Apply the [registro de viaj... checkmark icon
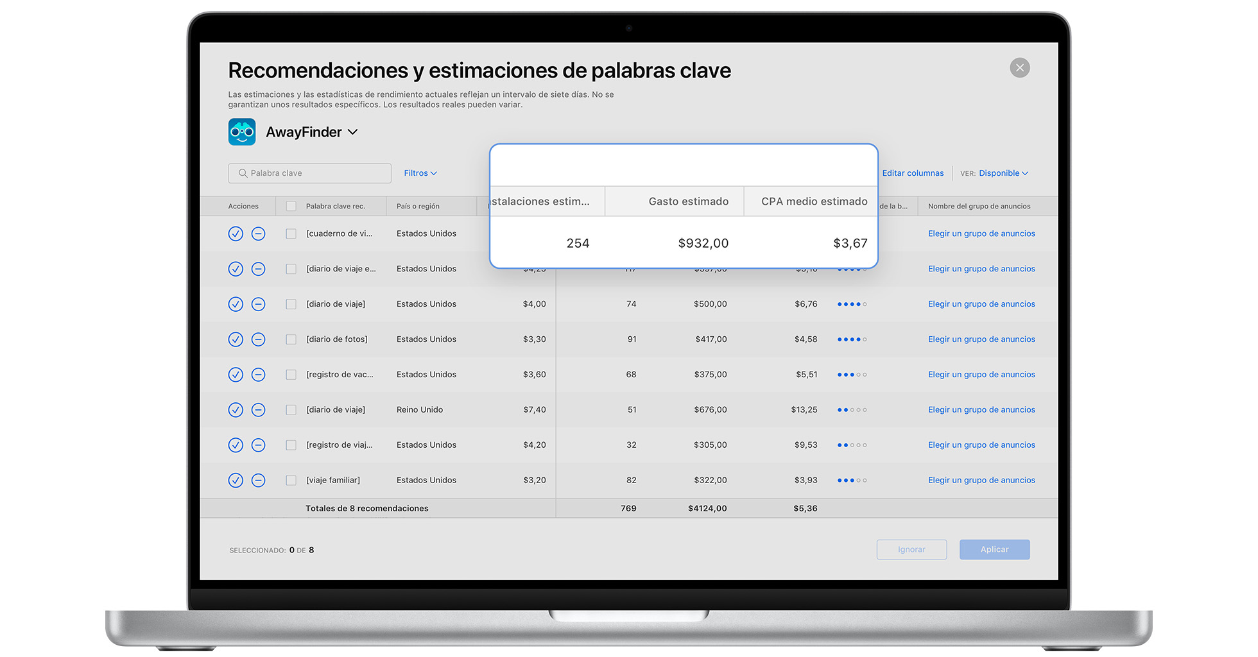 (236, 445)
